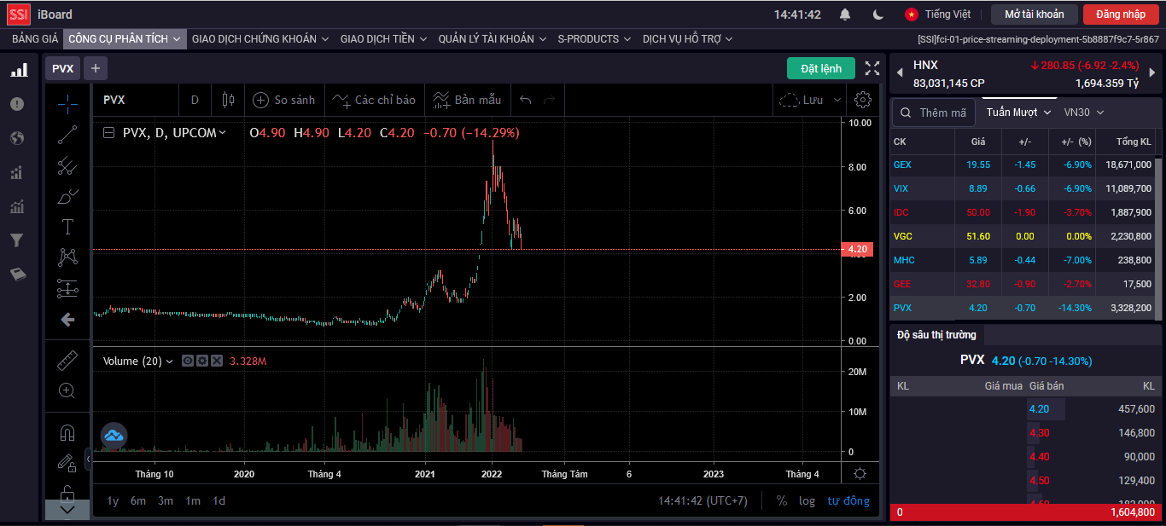This screenshot has width=1166, height=526.
Task: Remove the Volume indicator
Action: coord(217,361)
